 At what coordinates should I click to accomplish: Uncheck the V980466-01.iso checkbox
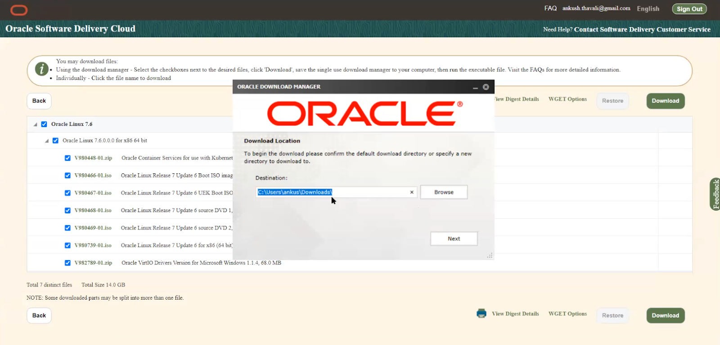[x=67, y=176]
